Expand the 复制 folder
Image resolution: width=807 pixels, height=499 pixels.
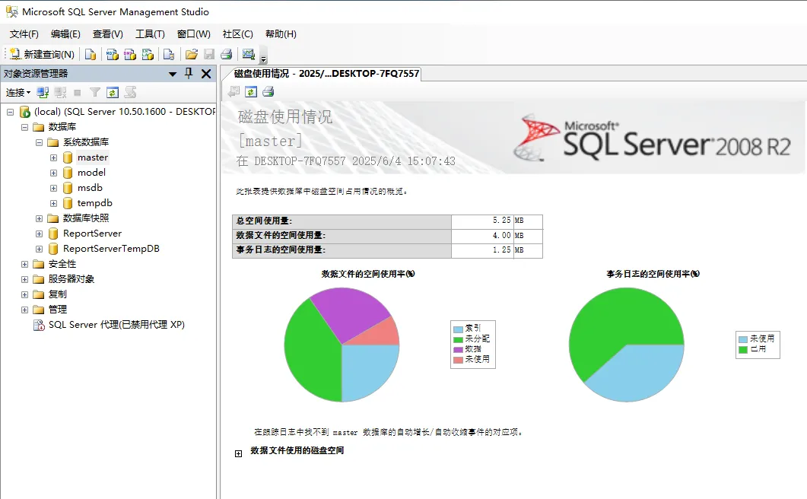click(24, 294)
